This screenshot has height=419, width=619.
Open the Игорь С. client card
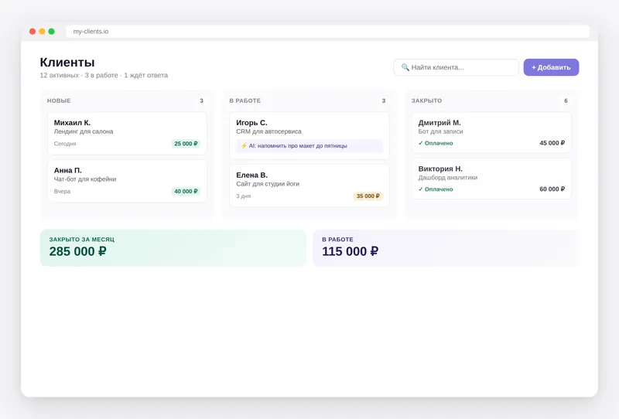[309, 136]
